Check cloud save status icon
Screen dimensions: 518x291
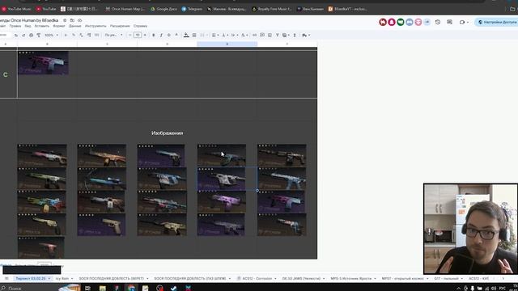(79, 20)
